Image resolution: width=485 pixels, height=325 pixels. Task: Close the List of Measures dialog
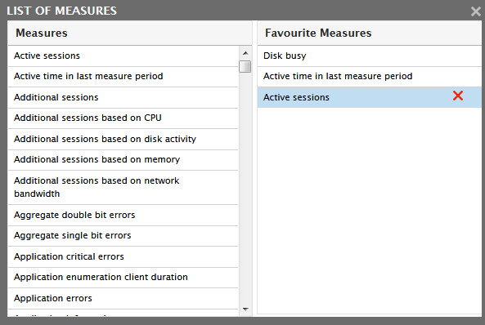coord(476,11)
